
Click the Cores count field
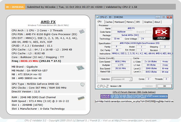click(x=148, y=79)
